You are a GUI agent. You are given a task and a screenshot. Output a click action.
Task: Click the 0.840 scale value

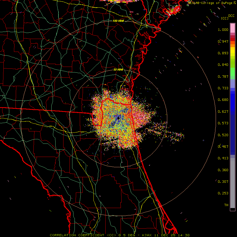[223, 65]
